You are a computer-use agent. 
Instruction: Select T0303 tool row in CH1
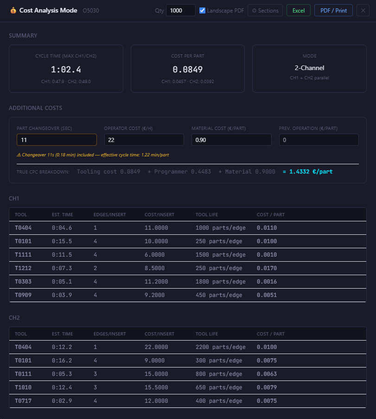(187, 282)
